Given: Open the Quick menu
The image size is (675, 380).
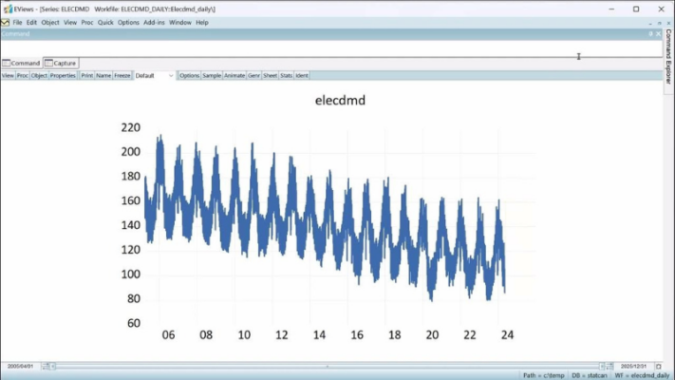Looking at the screenshot, I should (105, 22).
